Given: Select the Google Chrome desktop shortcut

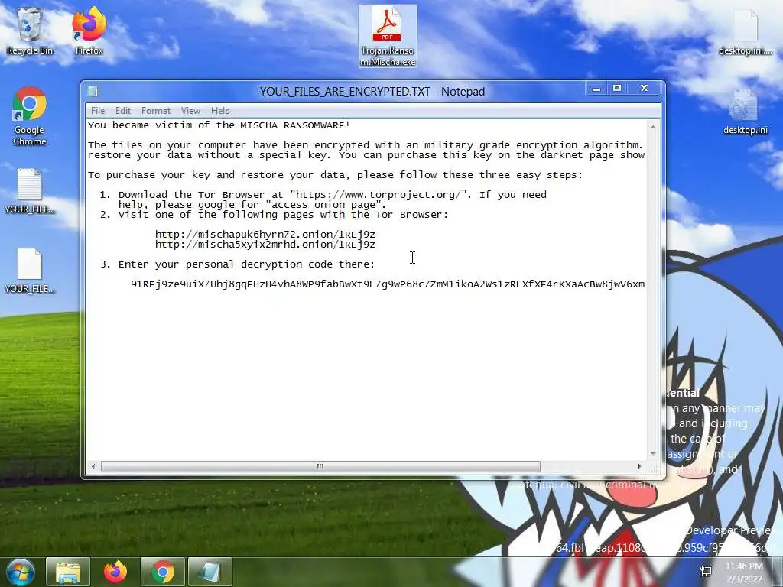Looking at the screenshot, I should pos(30,116).
